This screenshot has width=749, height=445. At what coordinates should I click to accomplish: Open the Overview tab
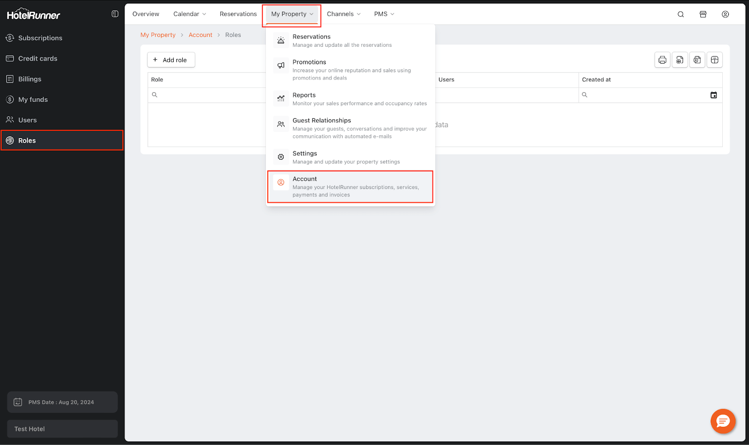click(146, 14)
